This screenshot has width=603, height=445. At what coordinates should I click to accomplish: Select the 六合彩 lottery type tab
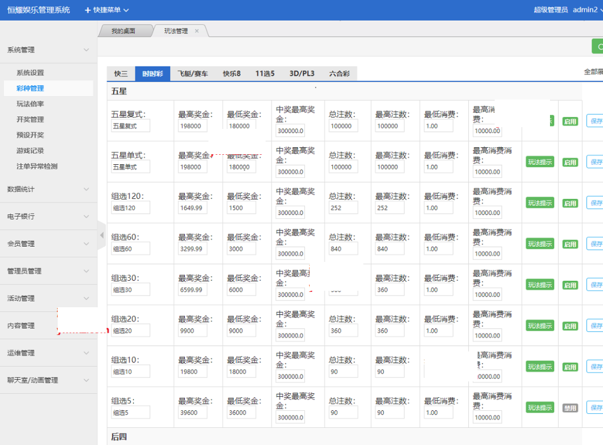click(339, 74)
